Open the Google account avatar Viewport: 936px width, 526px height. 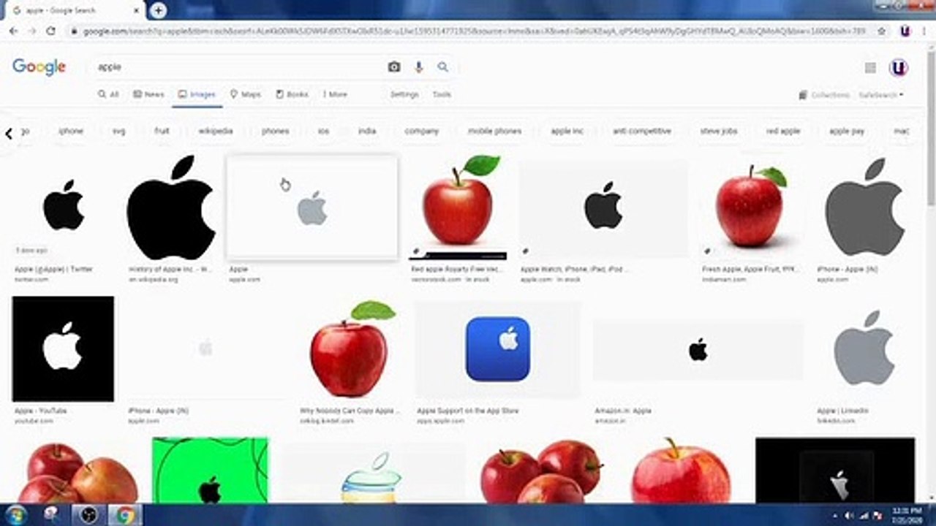click(899, 68)
